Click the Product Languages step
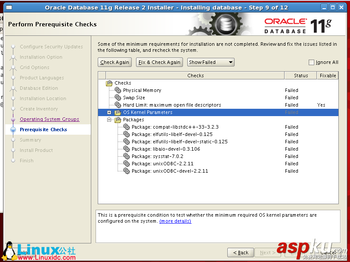The image size is (350, 262). 42,78
